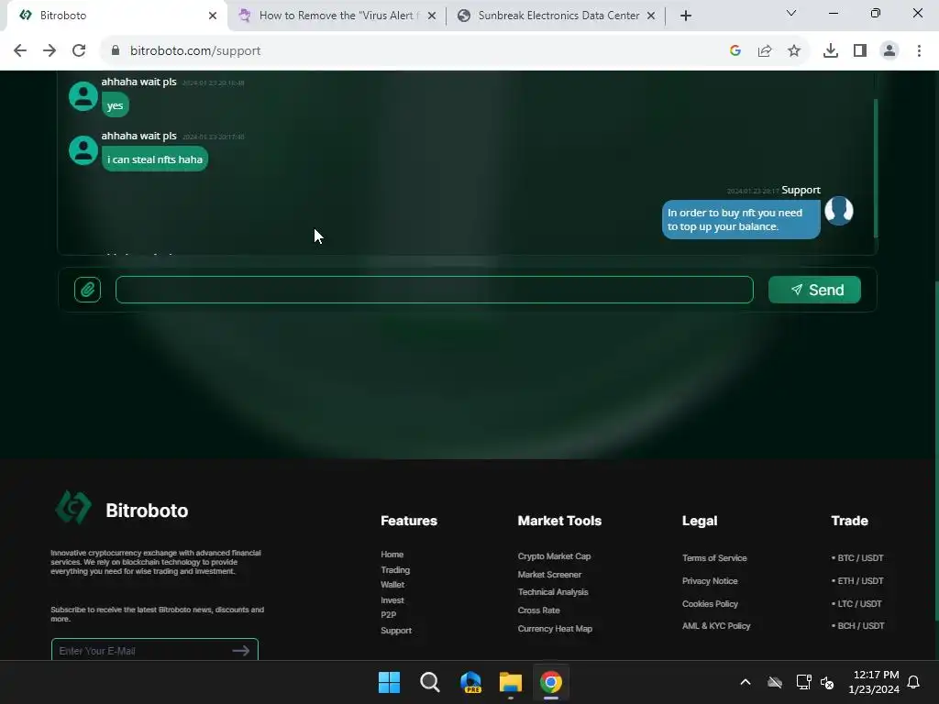Submit the newsletter email arrow
This screenshot has height=704, width=939.
[241, 650]
